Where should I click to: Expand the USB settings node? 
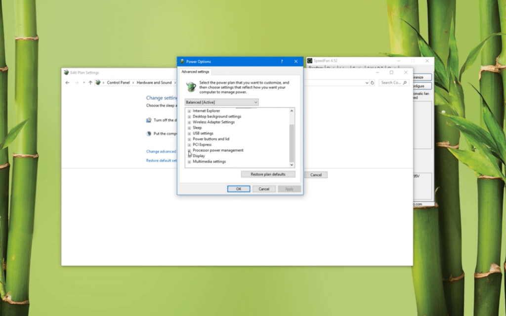pos(189,133)
